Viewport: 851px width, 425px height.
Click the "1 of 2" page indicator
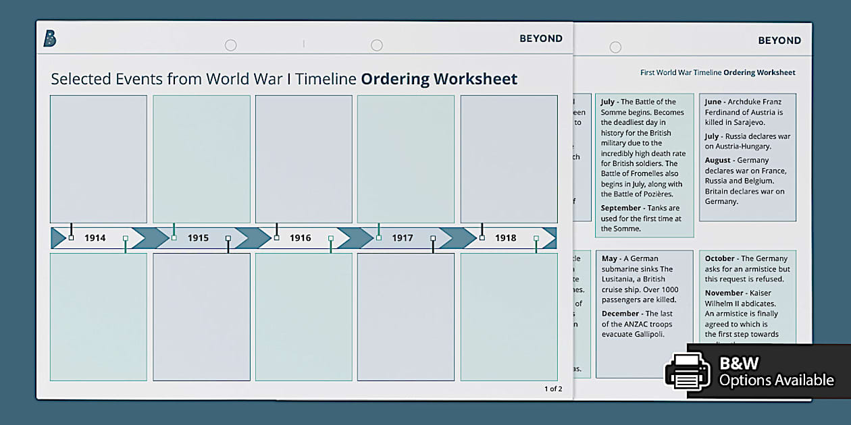pyautogui.click(x=552, y=389)
